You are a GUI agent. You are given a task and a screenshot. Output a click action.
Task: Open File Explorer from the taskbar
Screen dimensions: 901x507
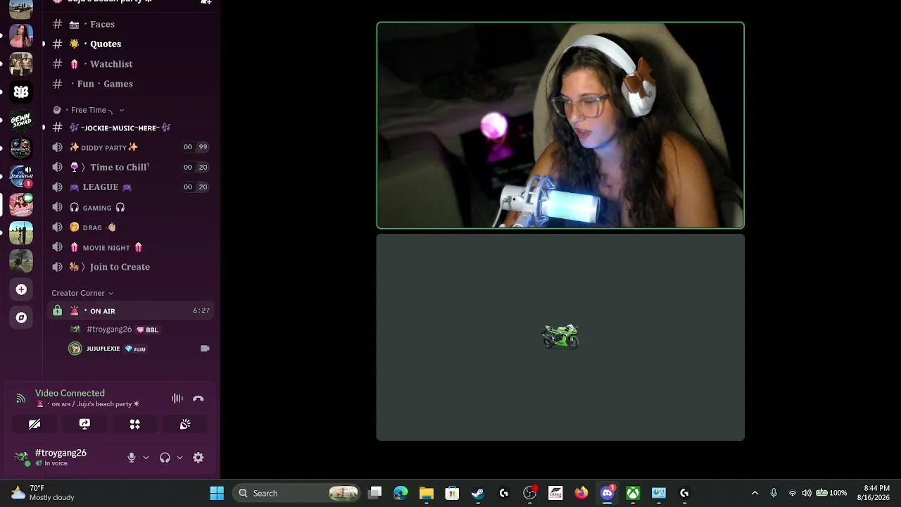click(427, 493)
